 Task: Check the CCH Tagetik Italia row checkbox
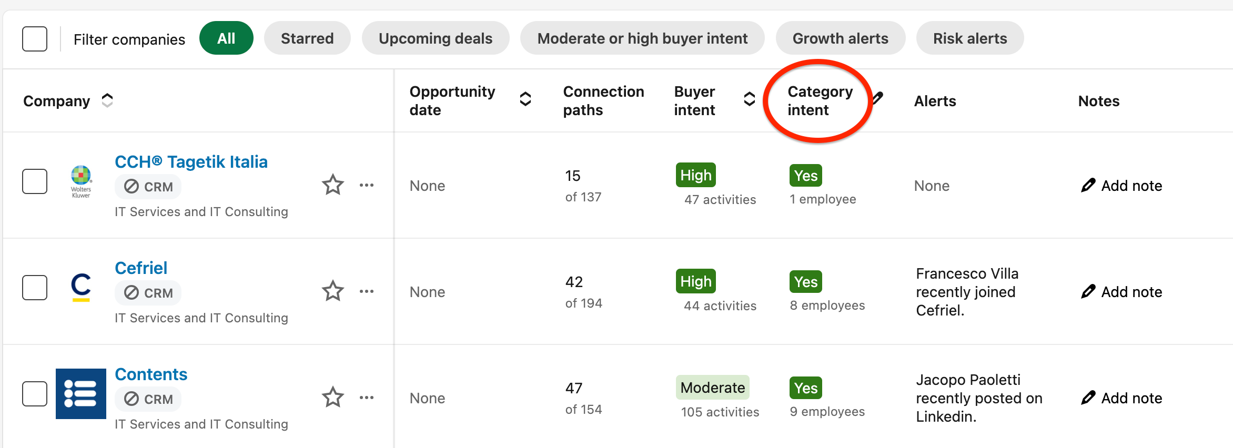35,181
